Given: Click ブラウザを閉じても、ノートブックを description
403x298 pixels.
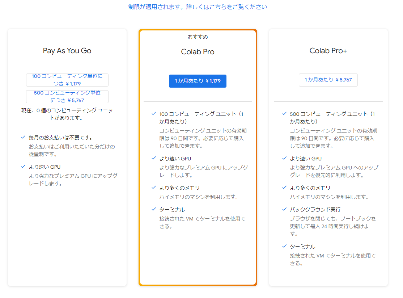Looking at the screenshot, I should point(333,226).
